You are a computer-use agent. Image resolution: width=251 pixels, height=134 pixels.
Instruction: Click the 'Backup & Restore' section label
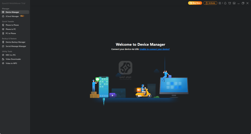pyautogui.click(x=9, y=39)
